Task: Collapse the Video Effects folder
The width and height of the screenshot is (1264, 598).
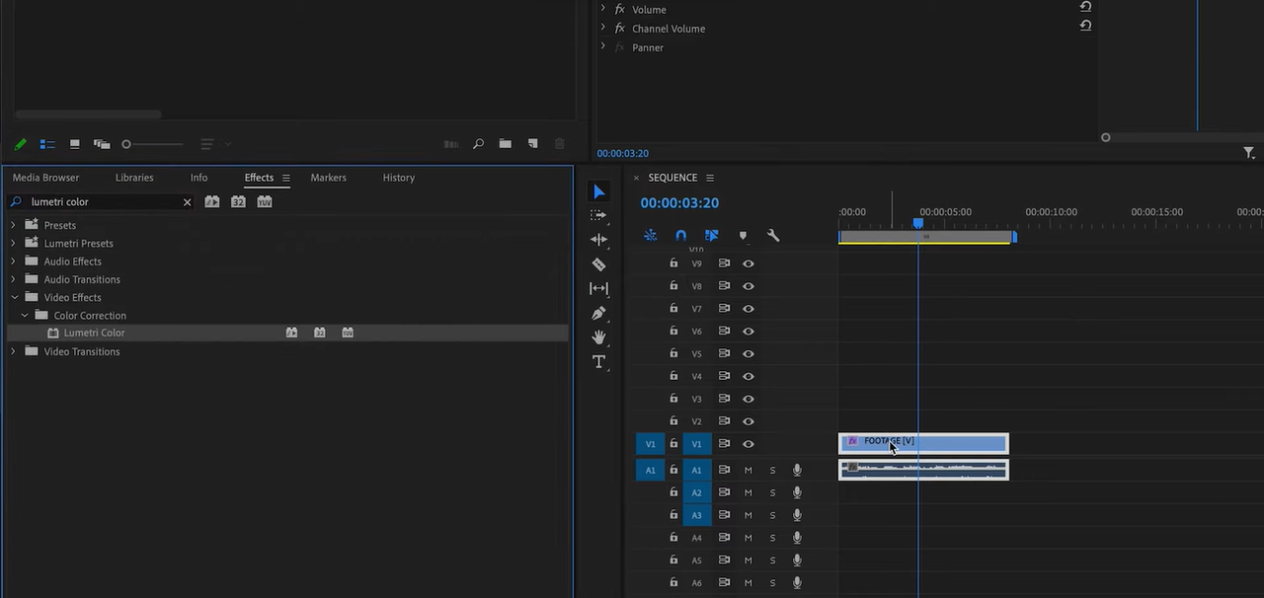Action: tap(14, 297)
